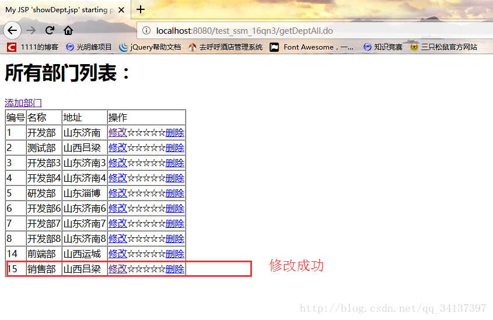Click the 添加部门 link
This screenshot has width=493, height=320.
tap(23, 103)
